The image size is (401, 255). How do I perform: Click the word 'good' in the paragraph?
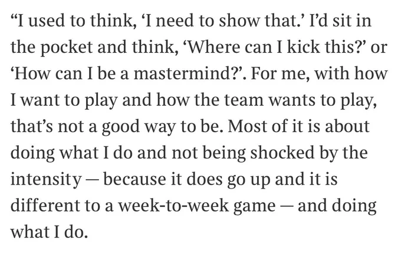click(121, 127)
